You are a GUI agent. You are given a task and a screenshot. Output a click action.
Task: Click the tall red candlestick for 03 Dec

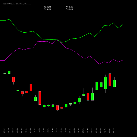(110, 80)
